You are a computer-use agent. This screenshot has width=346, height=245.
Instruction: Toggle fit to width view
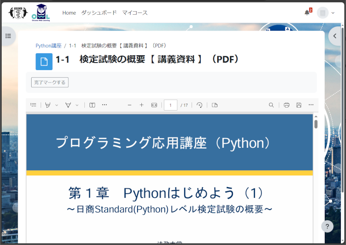[154, 105]
